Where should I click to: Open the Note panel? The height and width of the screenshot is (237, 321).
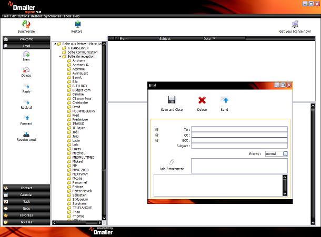(26, 209)
